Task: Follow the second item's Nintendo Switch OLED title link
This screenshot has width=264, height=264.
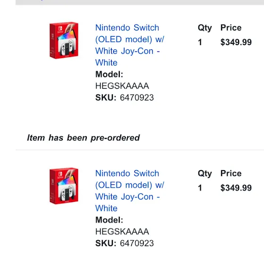Action: point(130,190)
